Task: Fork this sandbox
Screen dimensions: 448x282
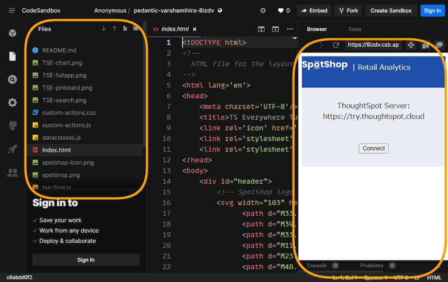Action: pyautogui.click(x=348, y=10)
